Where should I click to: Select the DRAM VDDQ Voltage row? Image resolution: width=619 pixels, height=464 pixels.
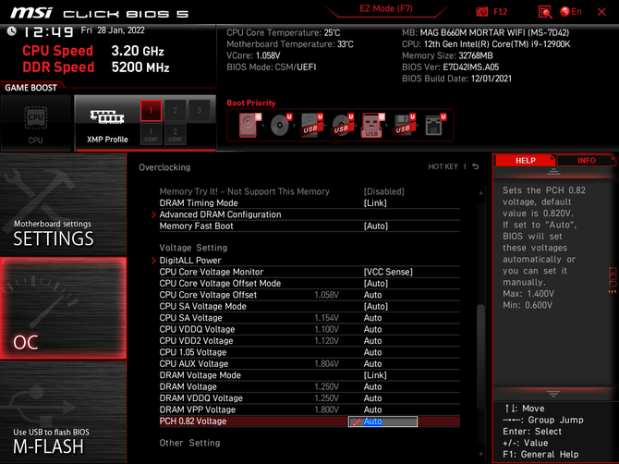pyautogui.click(x=309, y=398)
